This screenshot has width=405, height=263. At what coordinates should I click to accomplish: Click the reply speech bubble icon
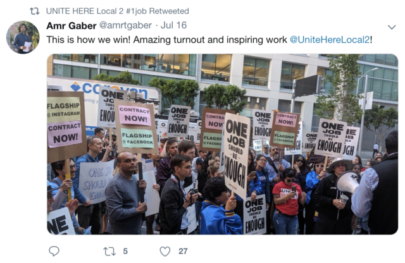(54, 251)
